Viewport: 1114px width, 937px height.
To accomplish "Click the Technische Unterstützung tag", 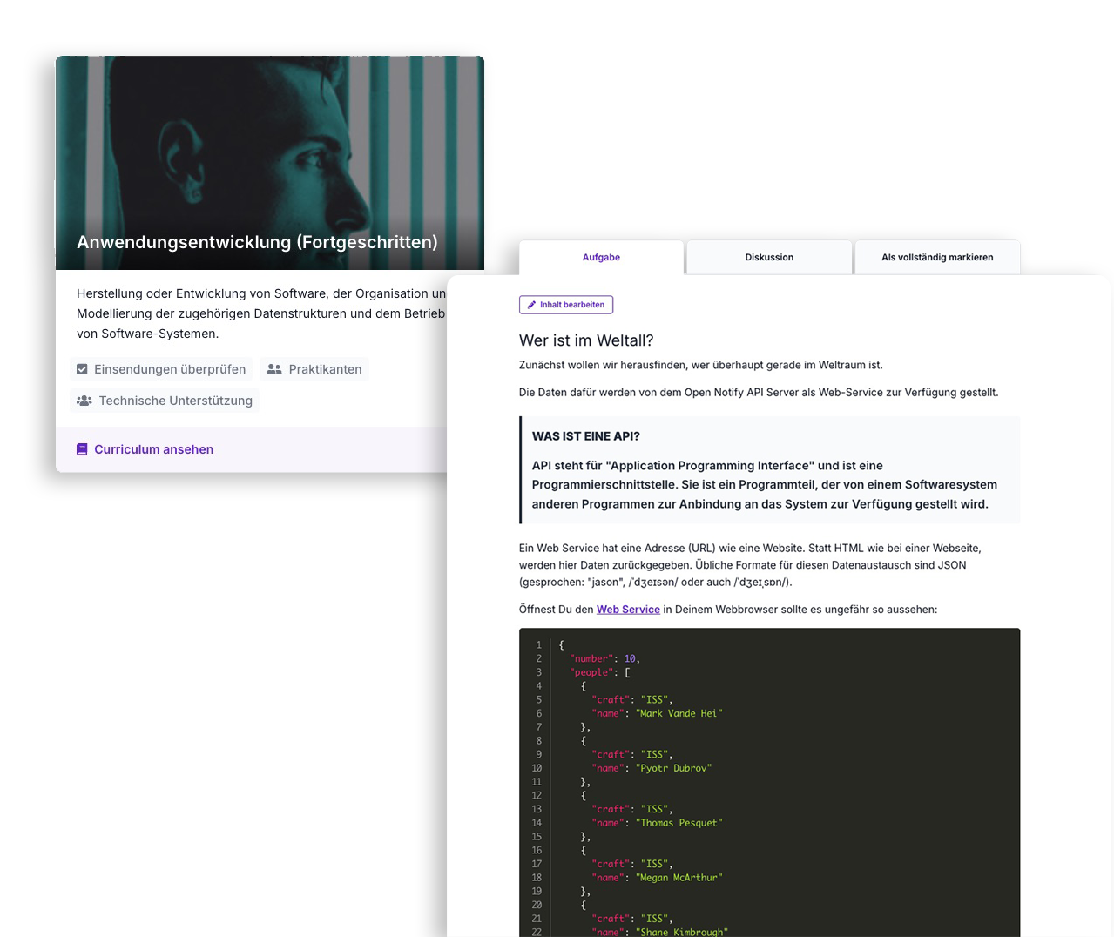I will point(165,401).
